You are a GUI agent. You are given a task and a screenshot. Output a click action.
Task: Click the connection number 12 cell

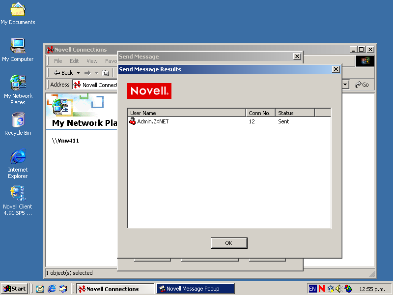point(252,121)
